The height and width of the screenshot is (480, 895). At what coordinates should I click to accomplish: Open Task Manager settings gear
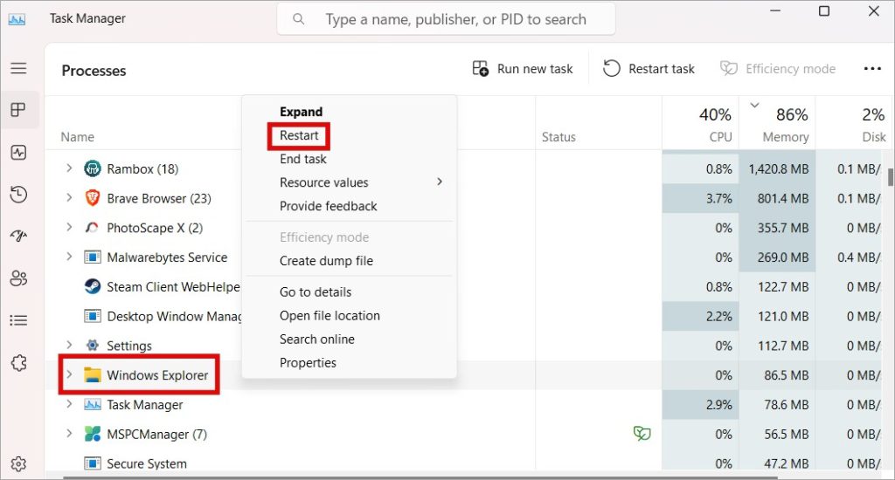18,464
